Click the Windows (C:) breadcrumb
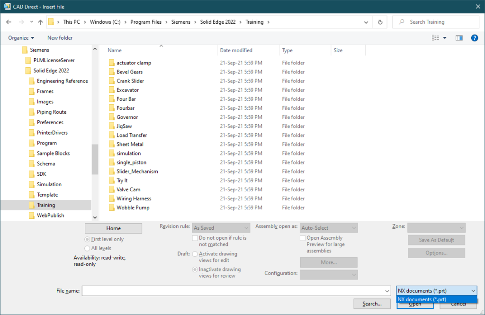 (x=105, y=22)
